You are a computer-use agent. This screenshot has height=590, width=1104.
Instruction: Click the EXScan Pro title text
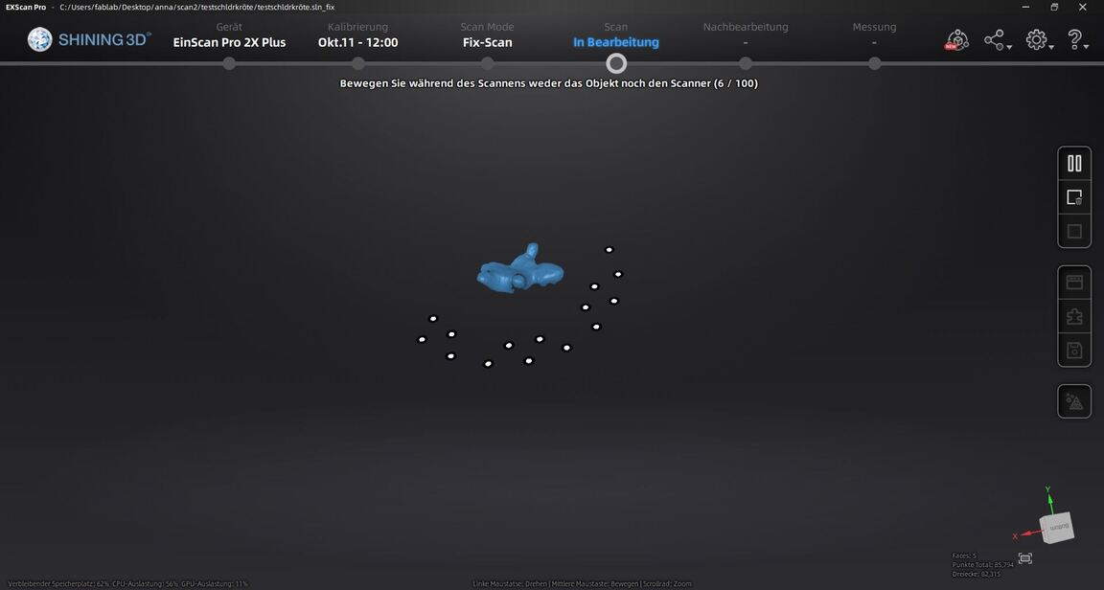(x=25, y=7)
